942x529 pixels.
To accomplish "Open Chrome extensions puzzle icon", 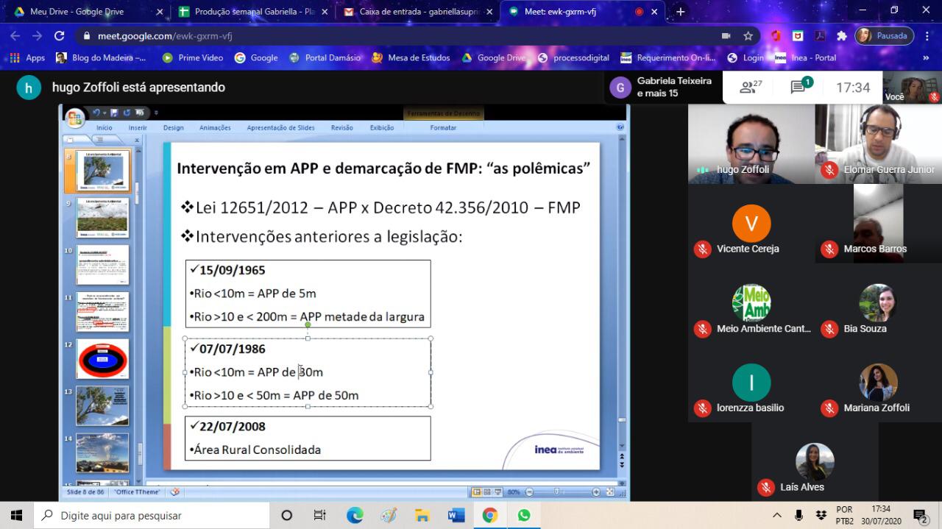I will [842, 35].
